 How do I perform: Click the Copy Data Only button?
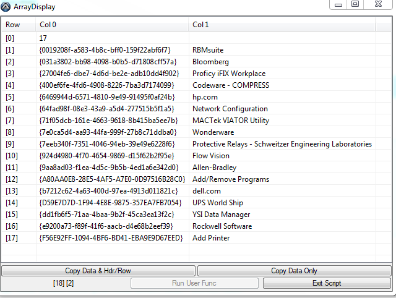[x=295, y=271]
